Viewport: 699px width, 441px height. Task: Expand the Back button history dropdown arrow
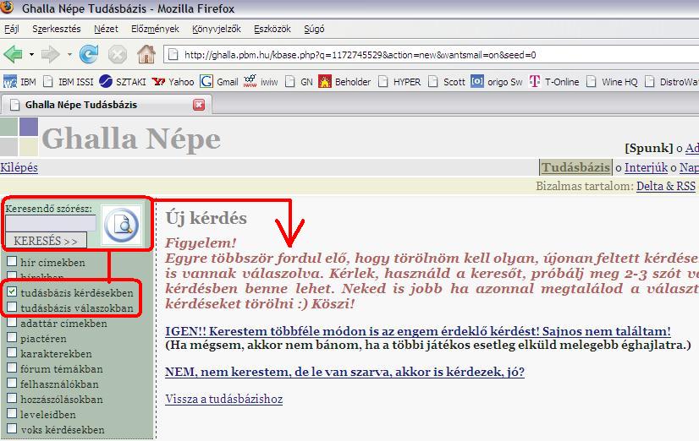pos(32,55)
